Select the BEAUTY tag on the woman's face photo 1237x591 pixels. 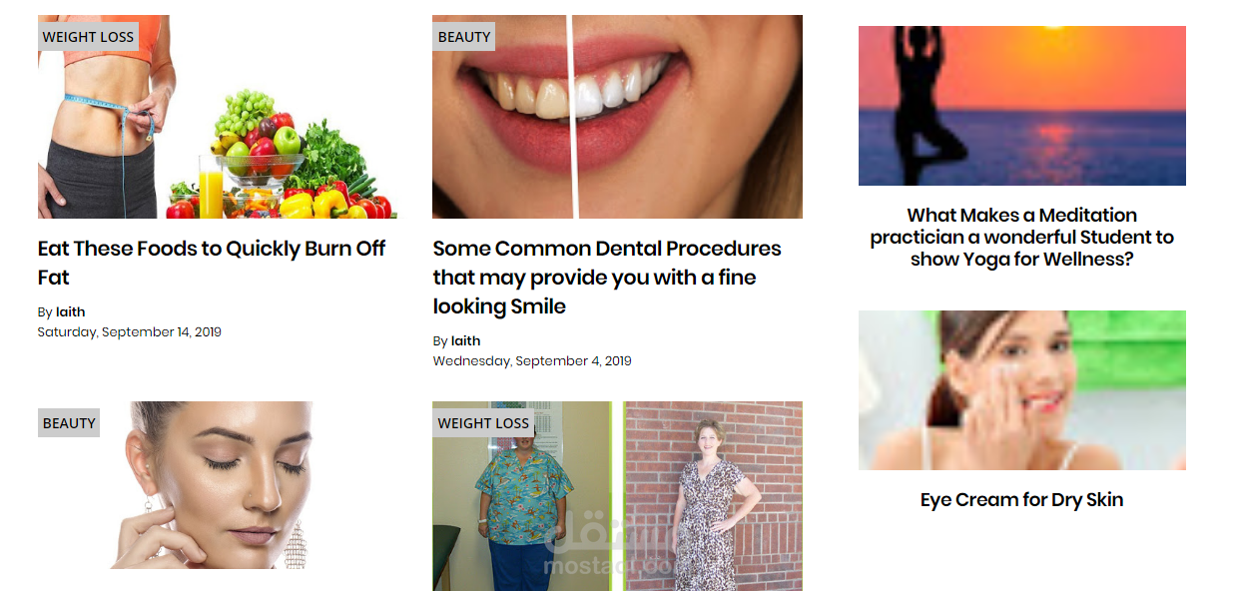(x=69, y=423)
